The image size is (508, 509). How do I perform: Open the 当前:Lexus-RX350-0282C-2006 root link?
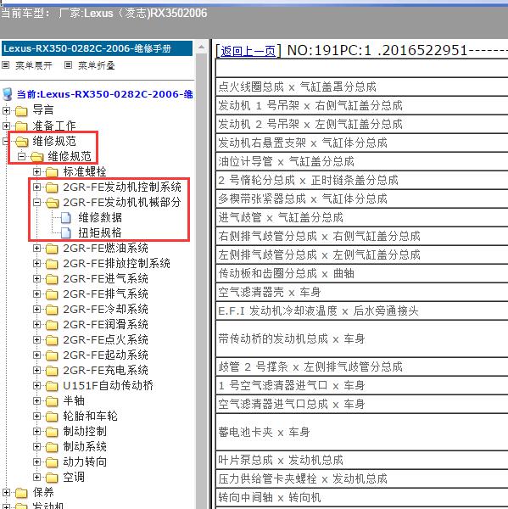[105, 94]
